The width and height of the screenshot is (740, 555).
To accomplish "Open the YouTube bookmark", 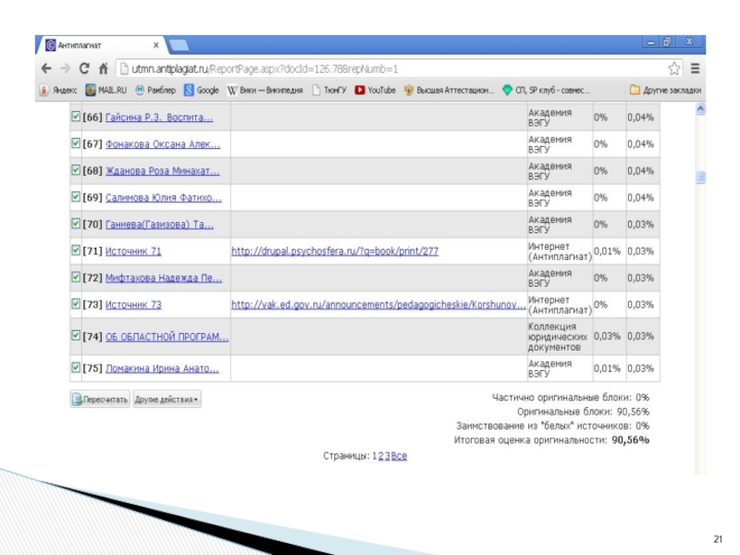I will pyautogui.click(x=376, y=90).
